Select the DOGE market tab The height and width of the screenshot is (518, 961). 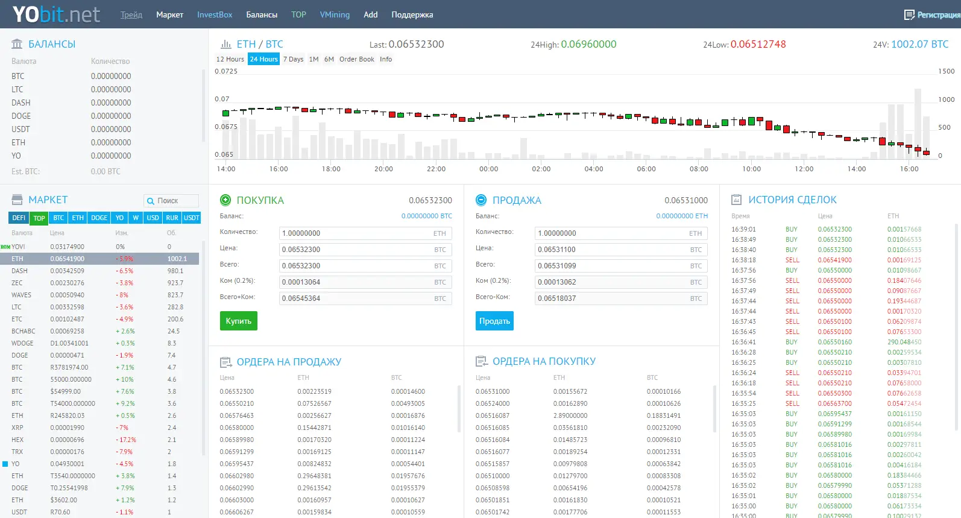99,218
